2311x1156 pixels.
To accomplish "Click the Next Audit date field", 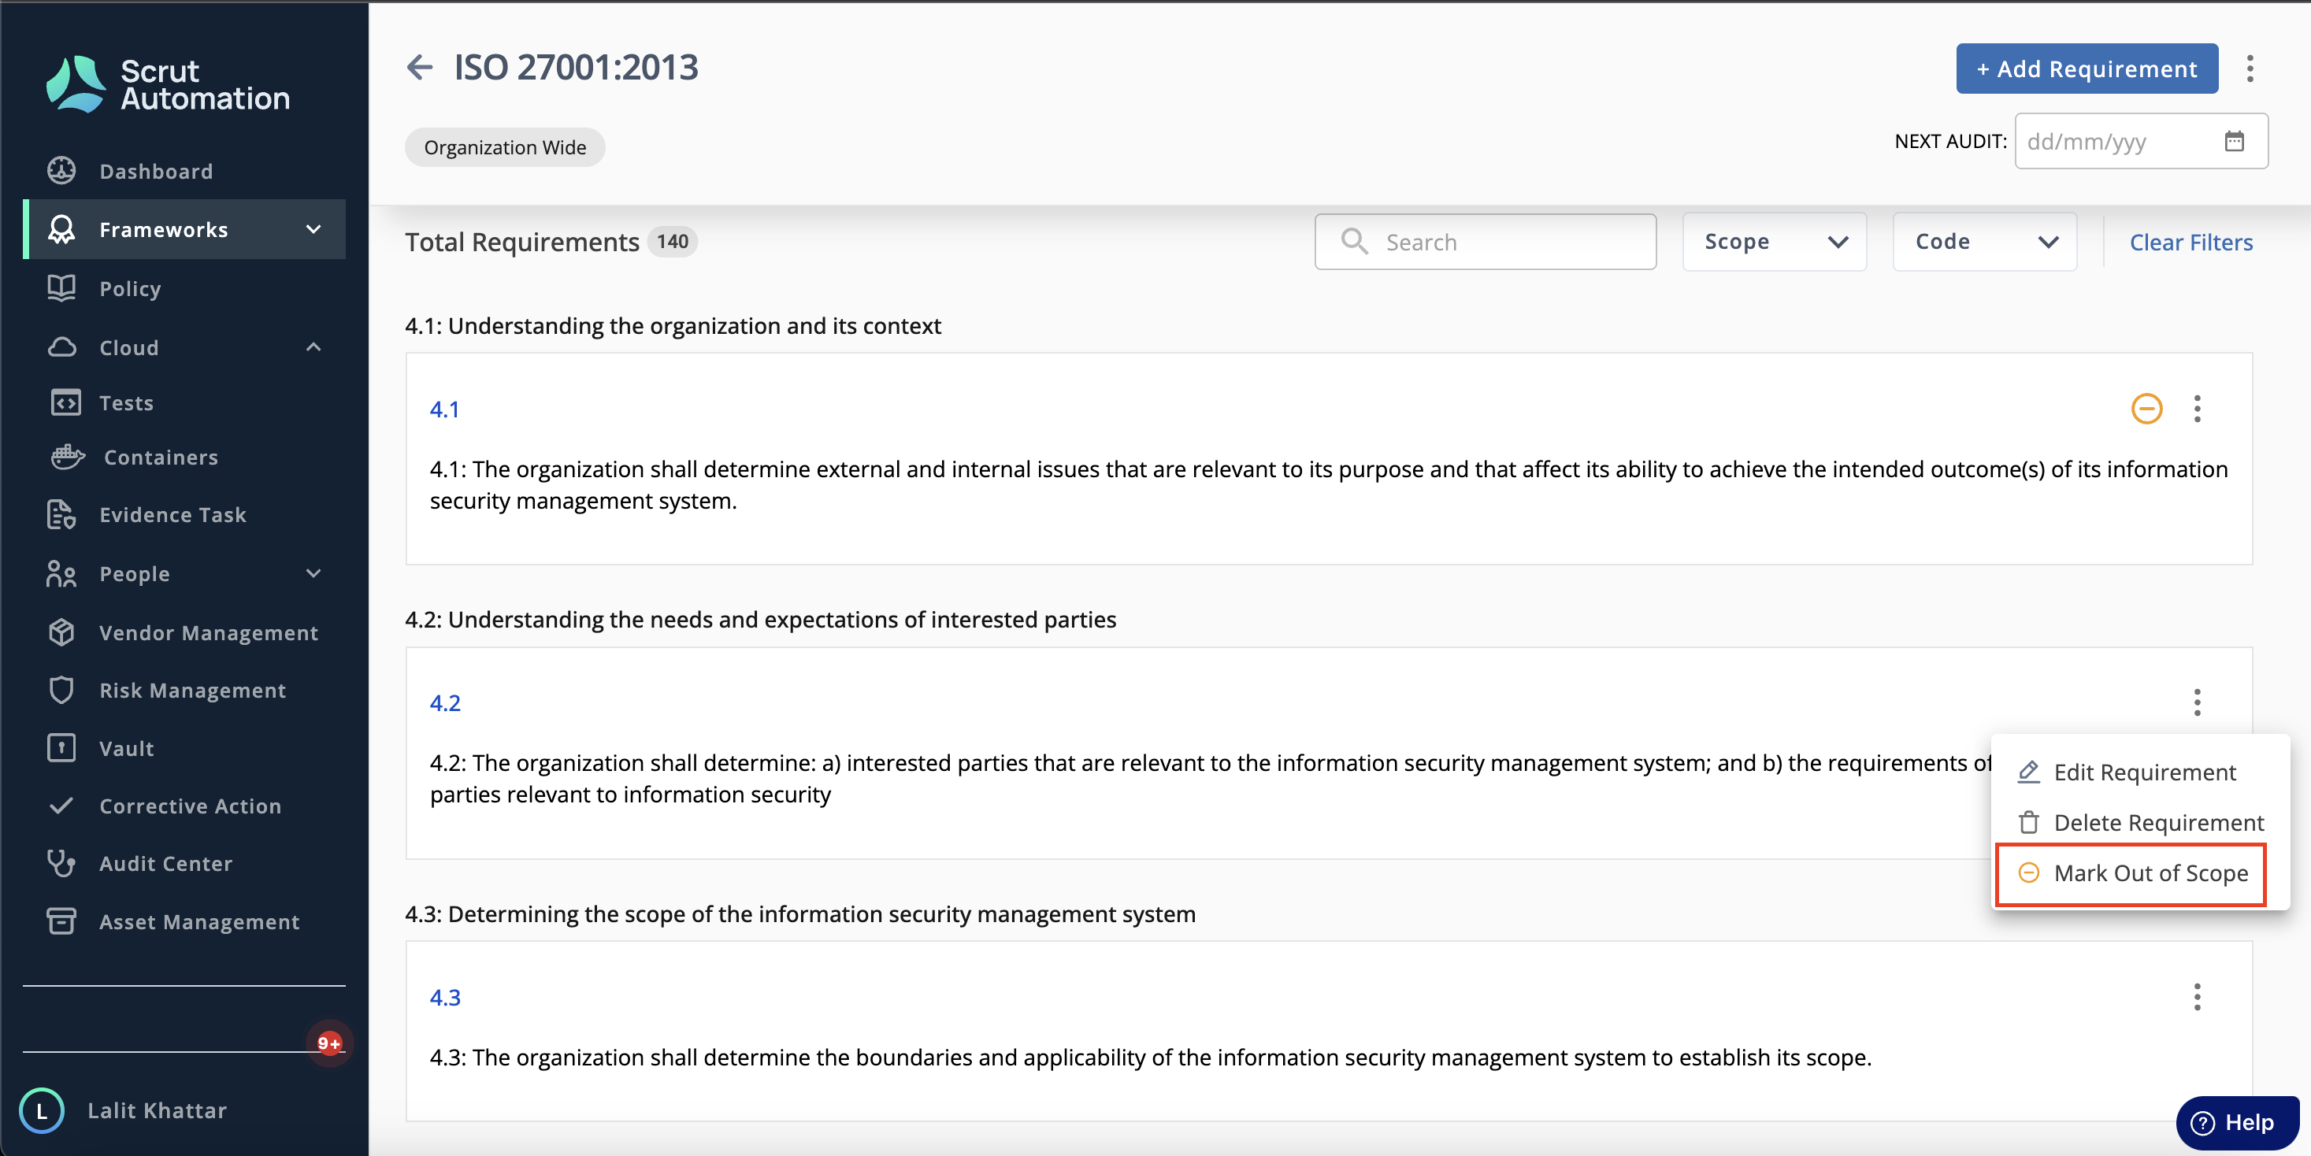I will coord(2141,141).
